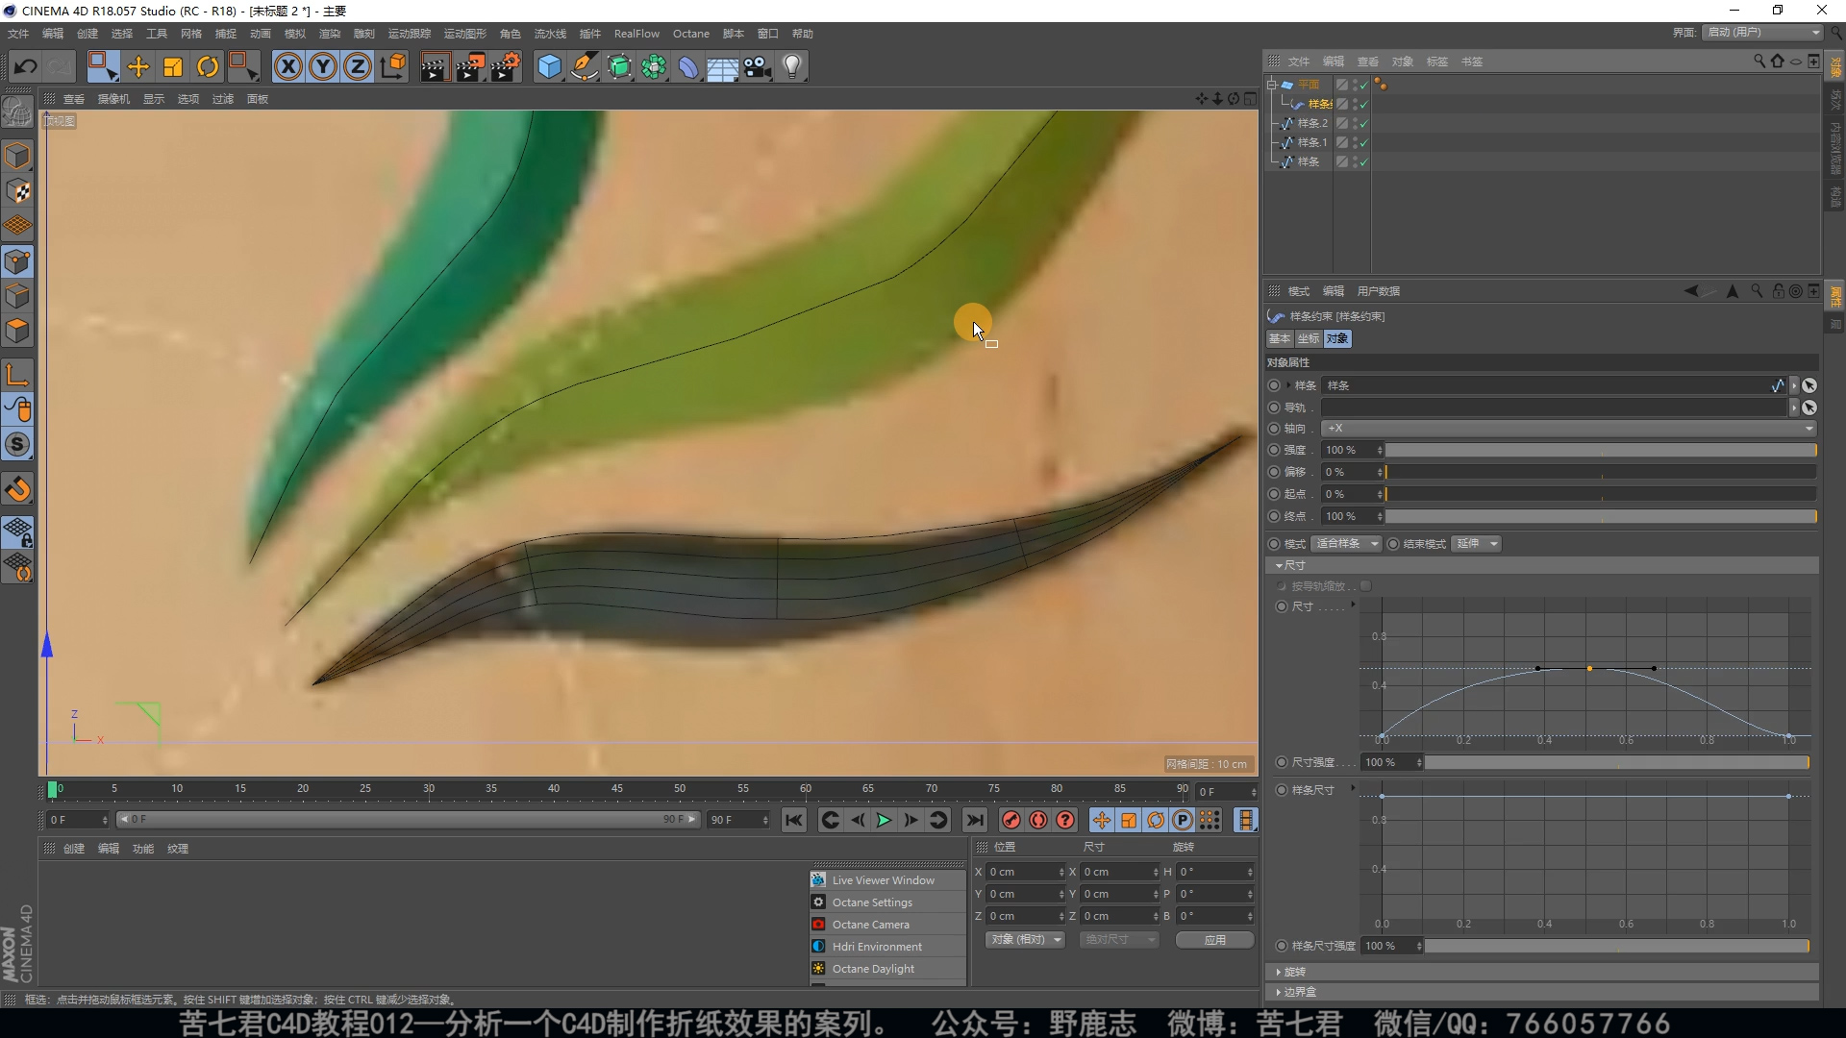The height and width of the screenshot is (1038, 1846).
Task: Select the Move tool cross-arrows icon
Action: 138,66
